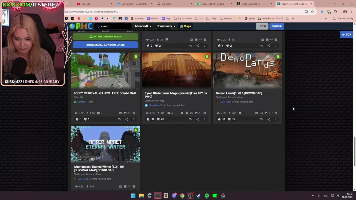The width and height of the screenshot is (356, 200).
Task: Switch to the Crullé Guidance C1 tab
Action: (x=254, y=4)
